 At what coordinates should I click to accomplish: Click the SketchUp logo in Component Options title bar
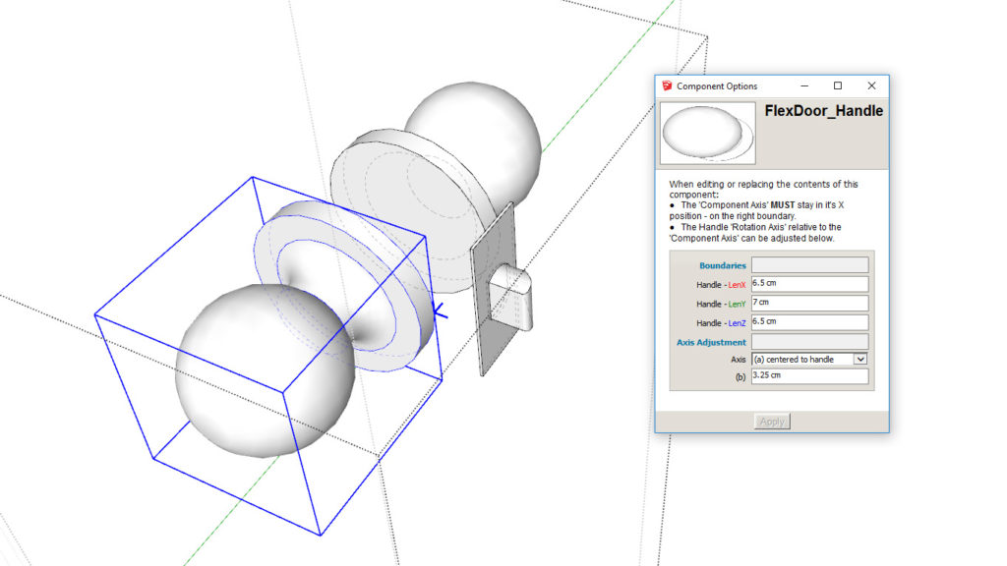pyautogui.click(x=667, y=86)
